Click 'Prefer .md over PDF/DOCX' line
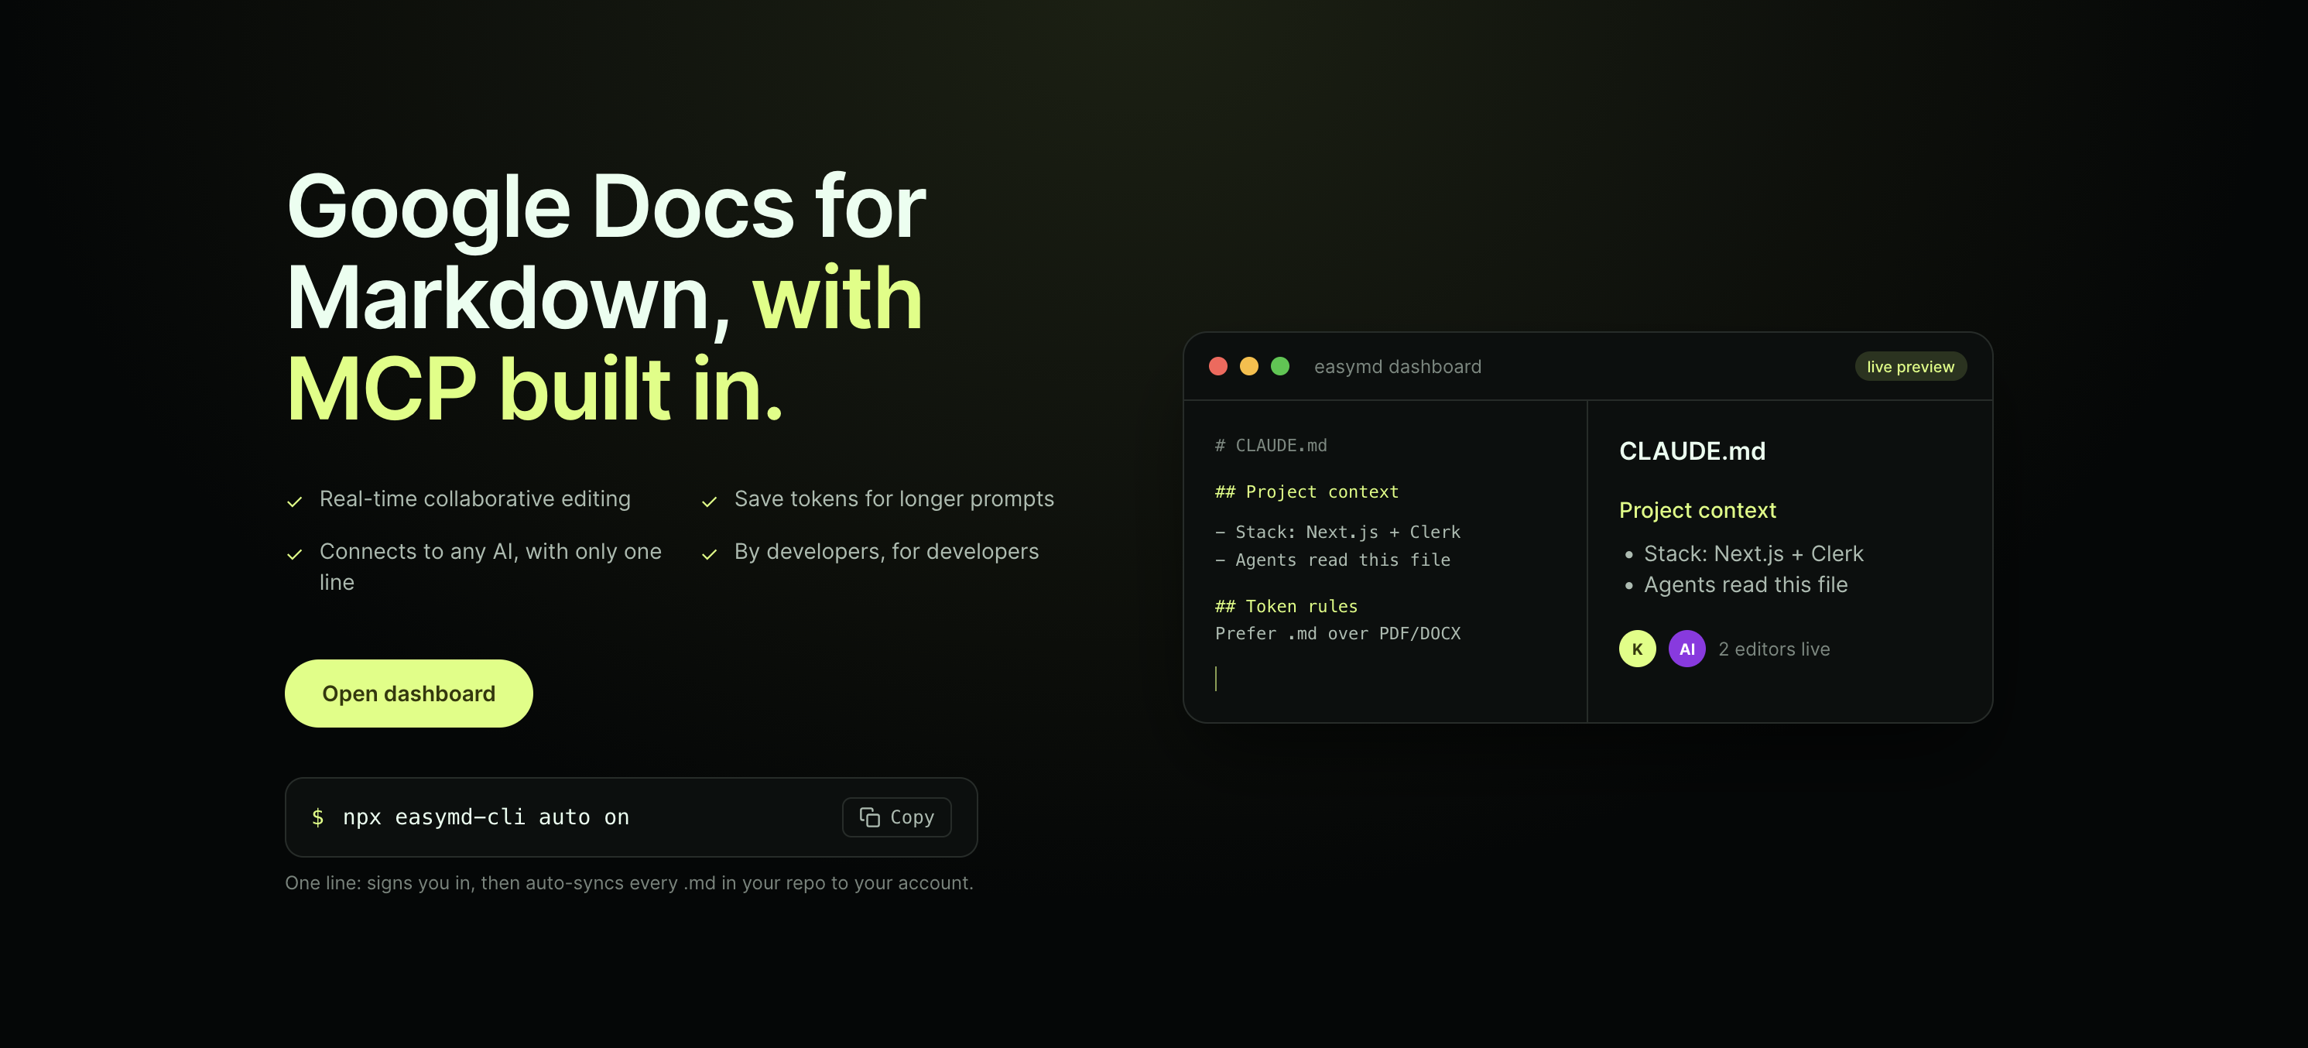Screen dimensions: 2308x1048 click(1337, 633)
